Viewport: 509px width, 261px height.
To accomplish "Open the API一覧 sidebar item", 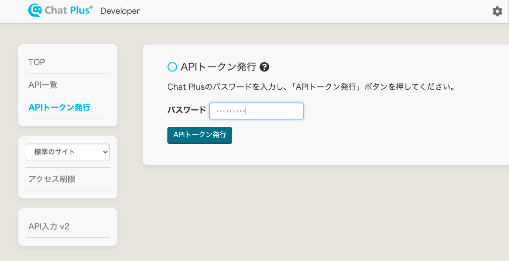I will (x=43, y=85).
